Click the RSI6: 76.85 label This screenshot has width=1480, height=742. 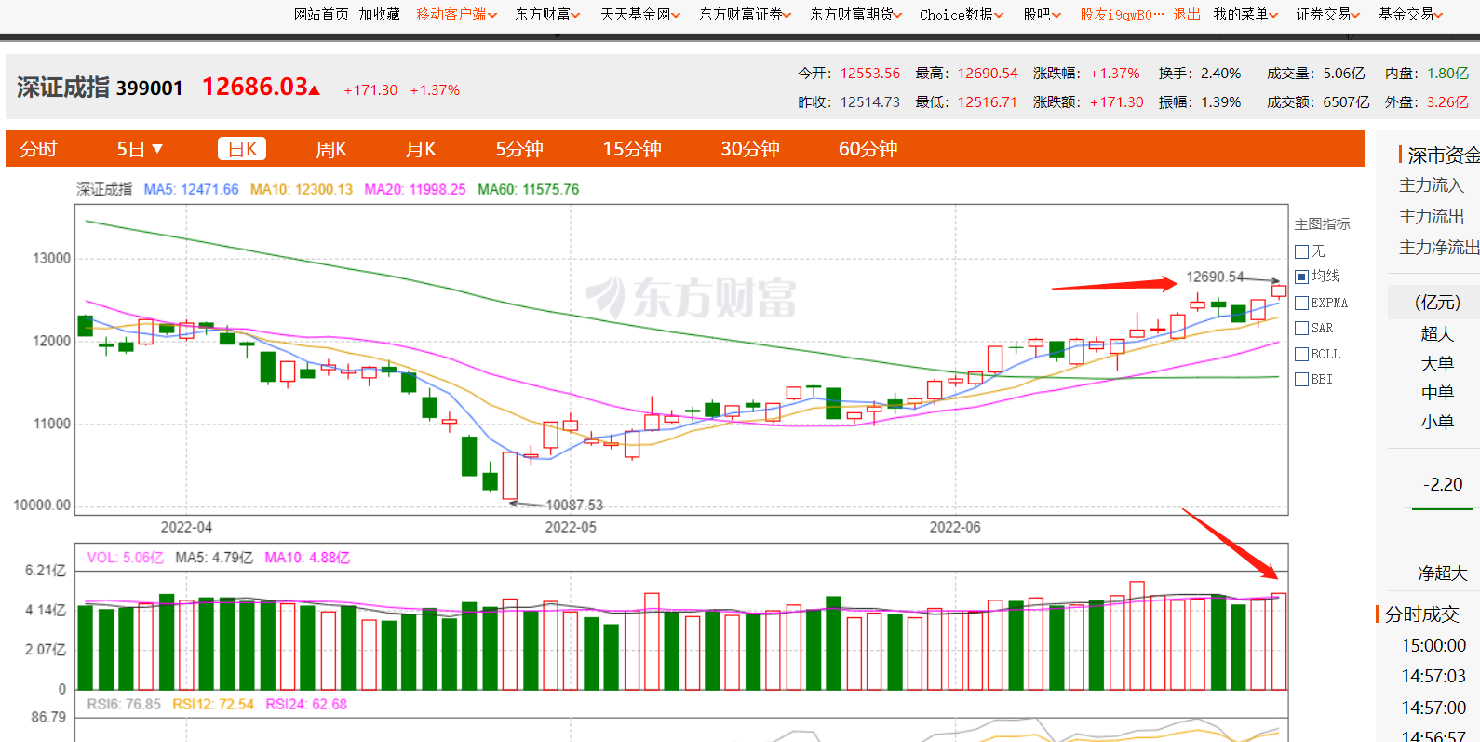tap(124, 704)
